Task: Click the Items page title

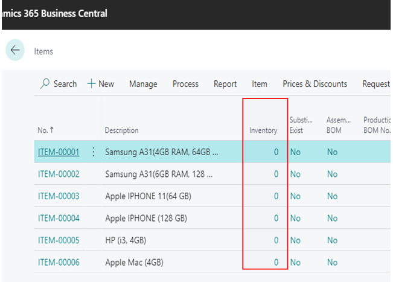Action: click(x=43, y=51)
